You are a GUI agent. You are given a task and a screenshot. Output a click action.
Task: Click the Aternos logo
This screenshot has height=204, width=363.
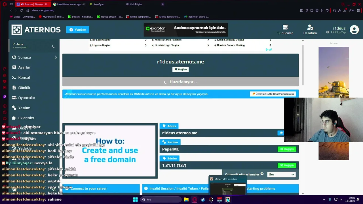tap(36, 30)
